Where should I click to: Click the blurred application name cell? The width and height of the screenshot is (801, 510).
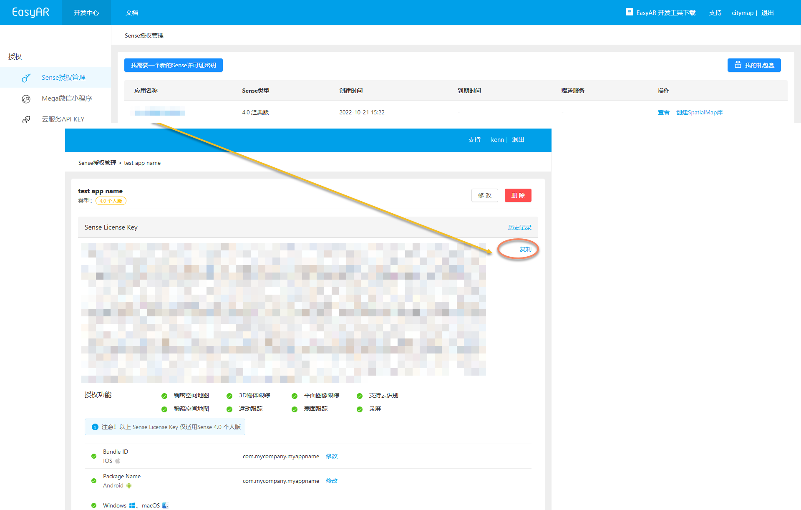159,112
